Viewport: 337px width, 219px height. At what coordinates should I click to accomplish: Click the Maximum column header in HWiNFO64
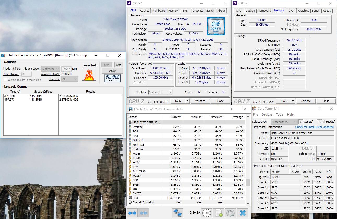coord(213,117)
